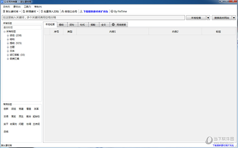Open 微信公众号 from the toolbar

(x=69, y=12)
